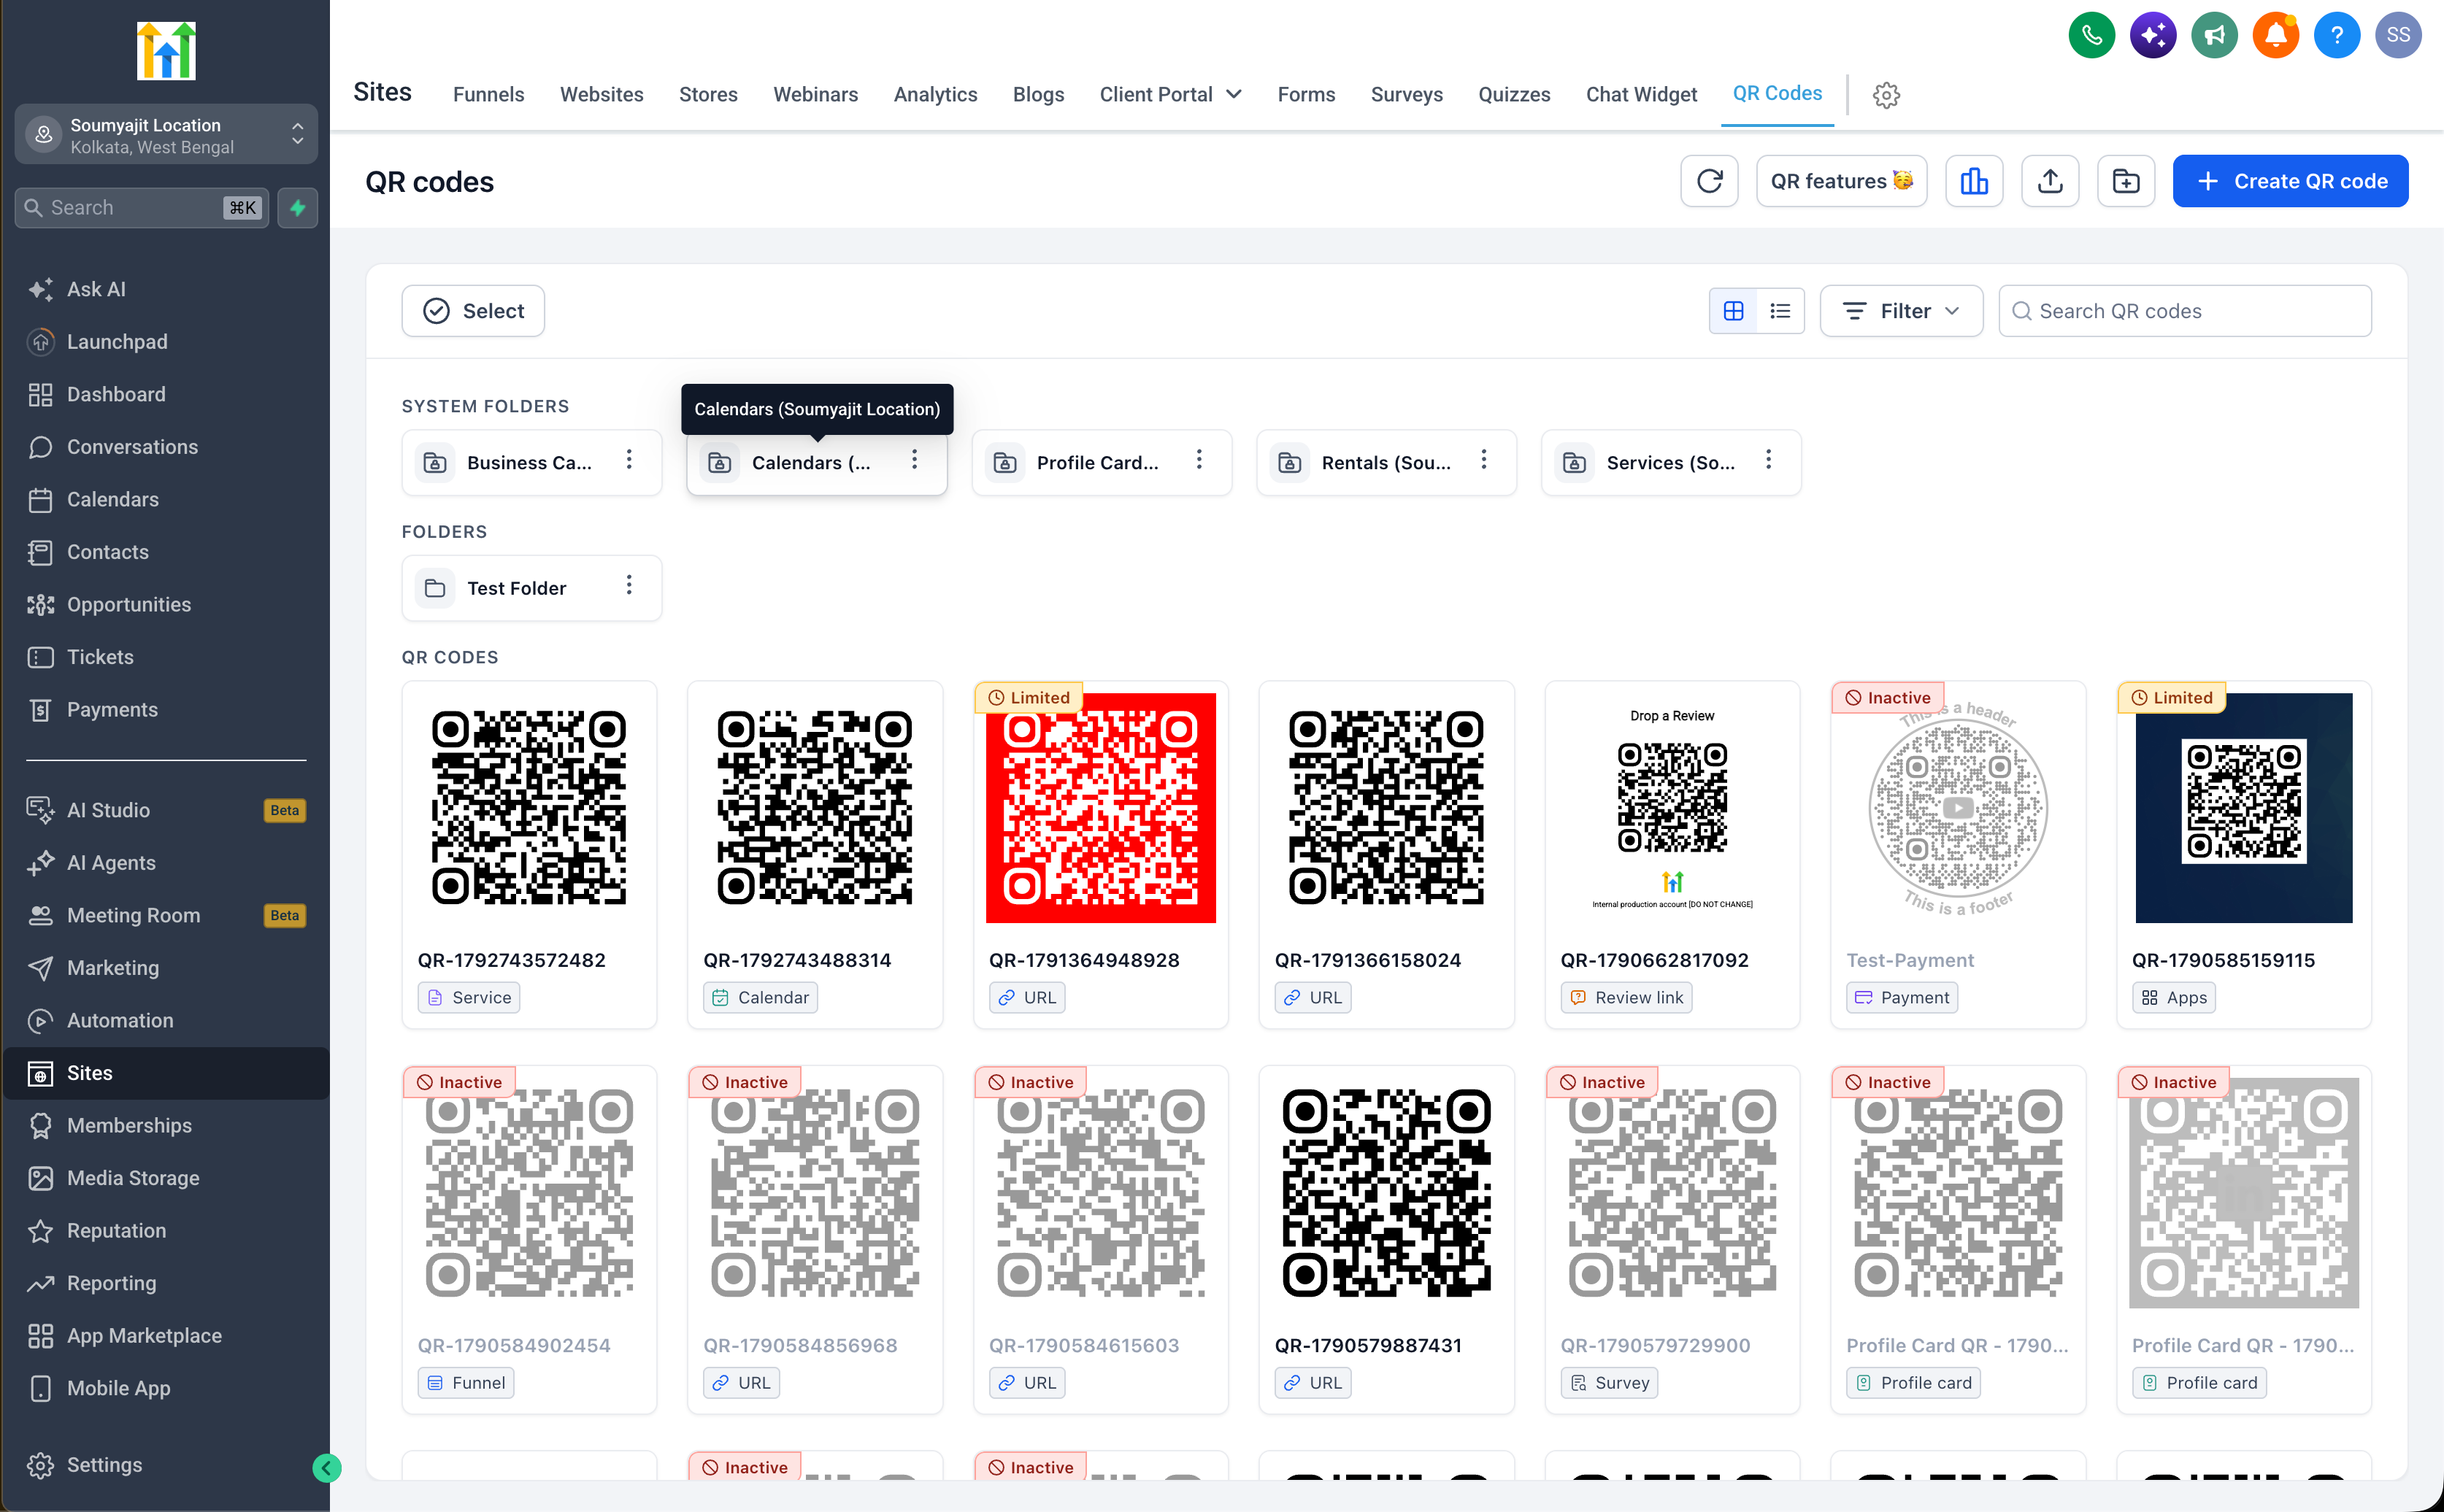Screen dimensions: 2444x1512
Task: Create a new folder icon button
Action: pyautogui.click(x=2125, y=181)
